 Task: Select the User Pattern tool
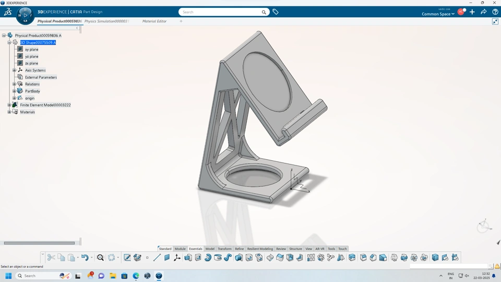[x=331, y=257]
